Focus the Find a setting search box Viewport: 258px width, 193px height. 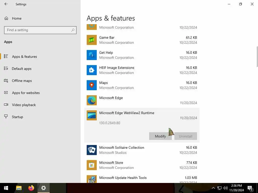tap(40, 30)
